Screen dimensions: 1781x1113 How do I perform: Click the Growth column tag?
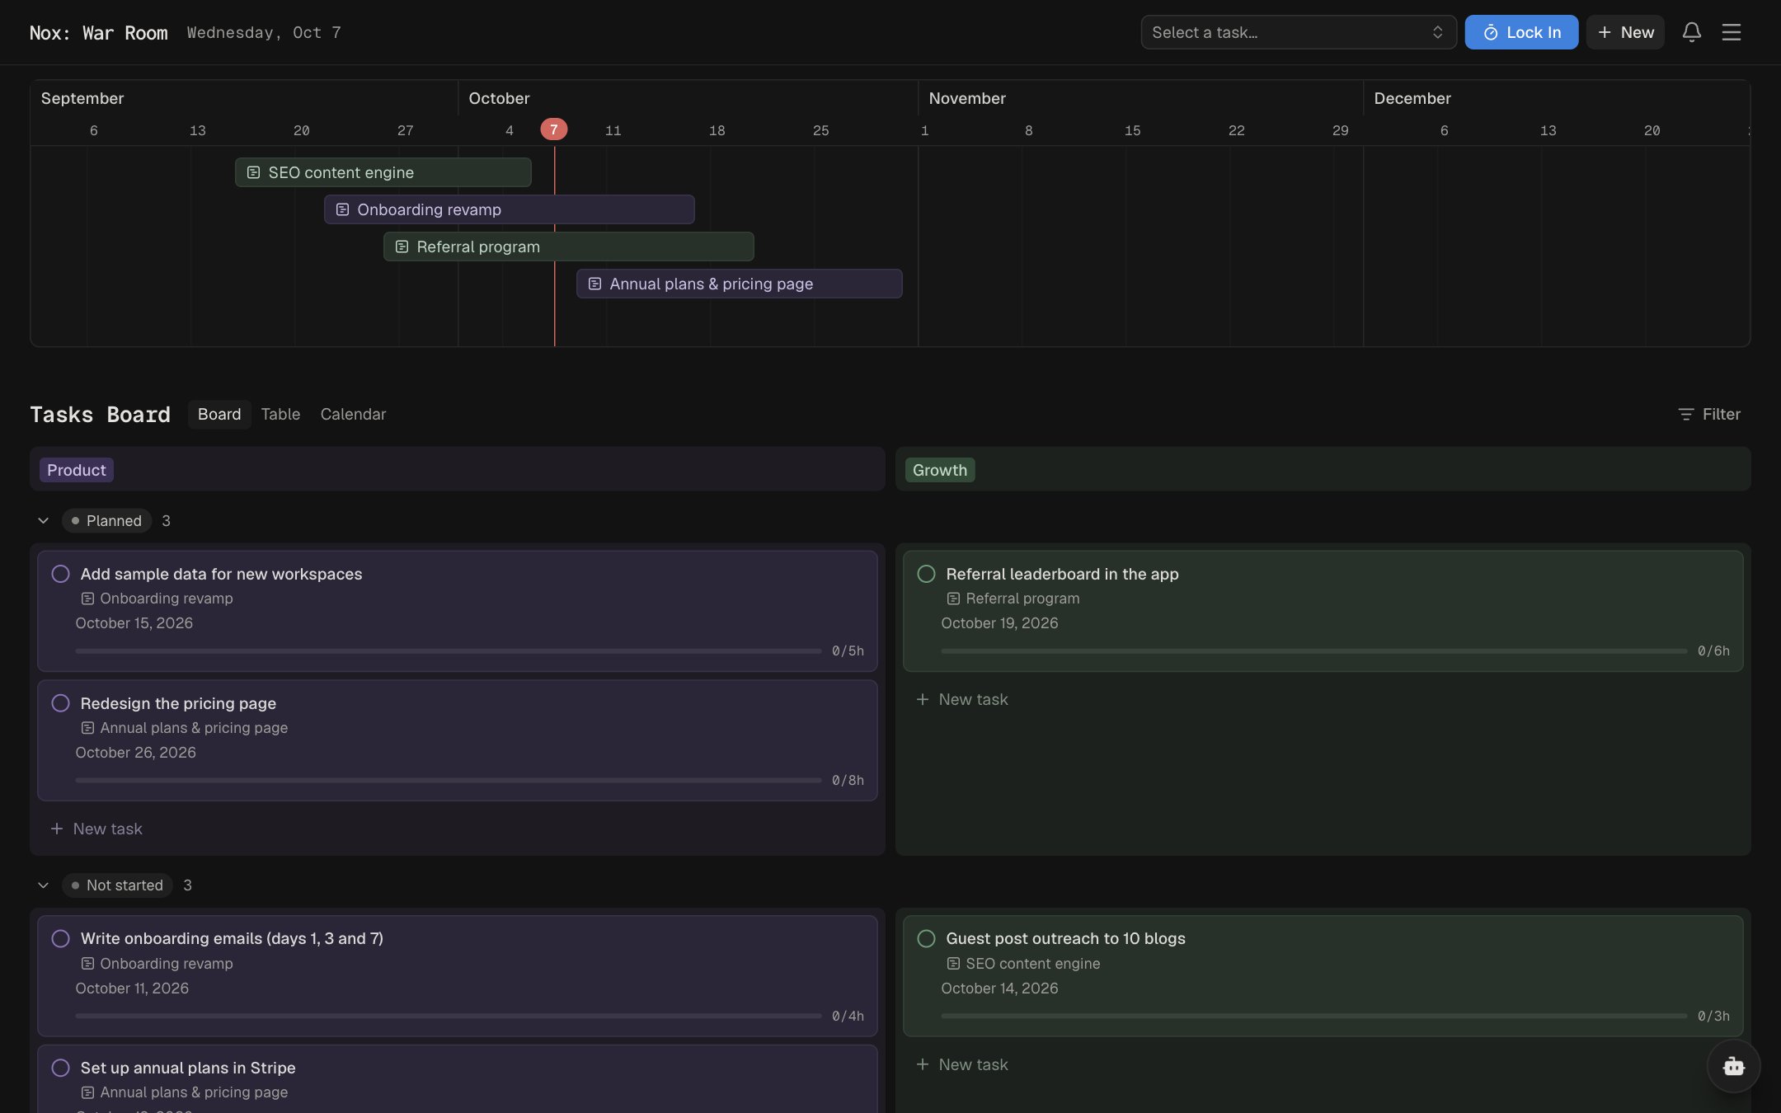pos(940,470)
